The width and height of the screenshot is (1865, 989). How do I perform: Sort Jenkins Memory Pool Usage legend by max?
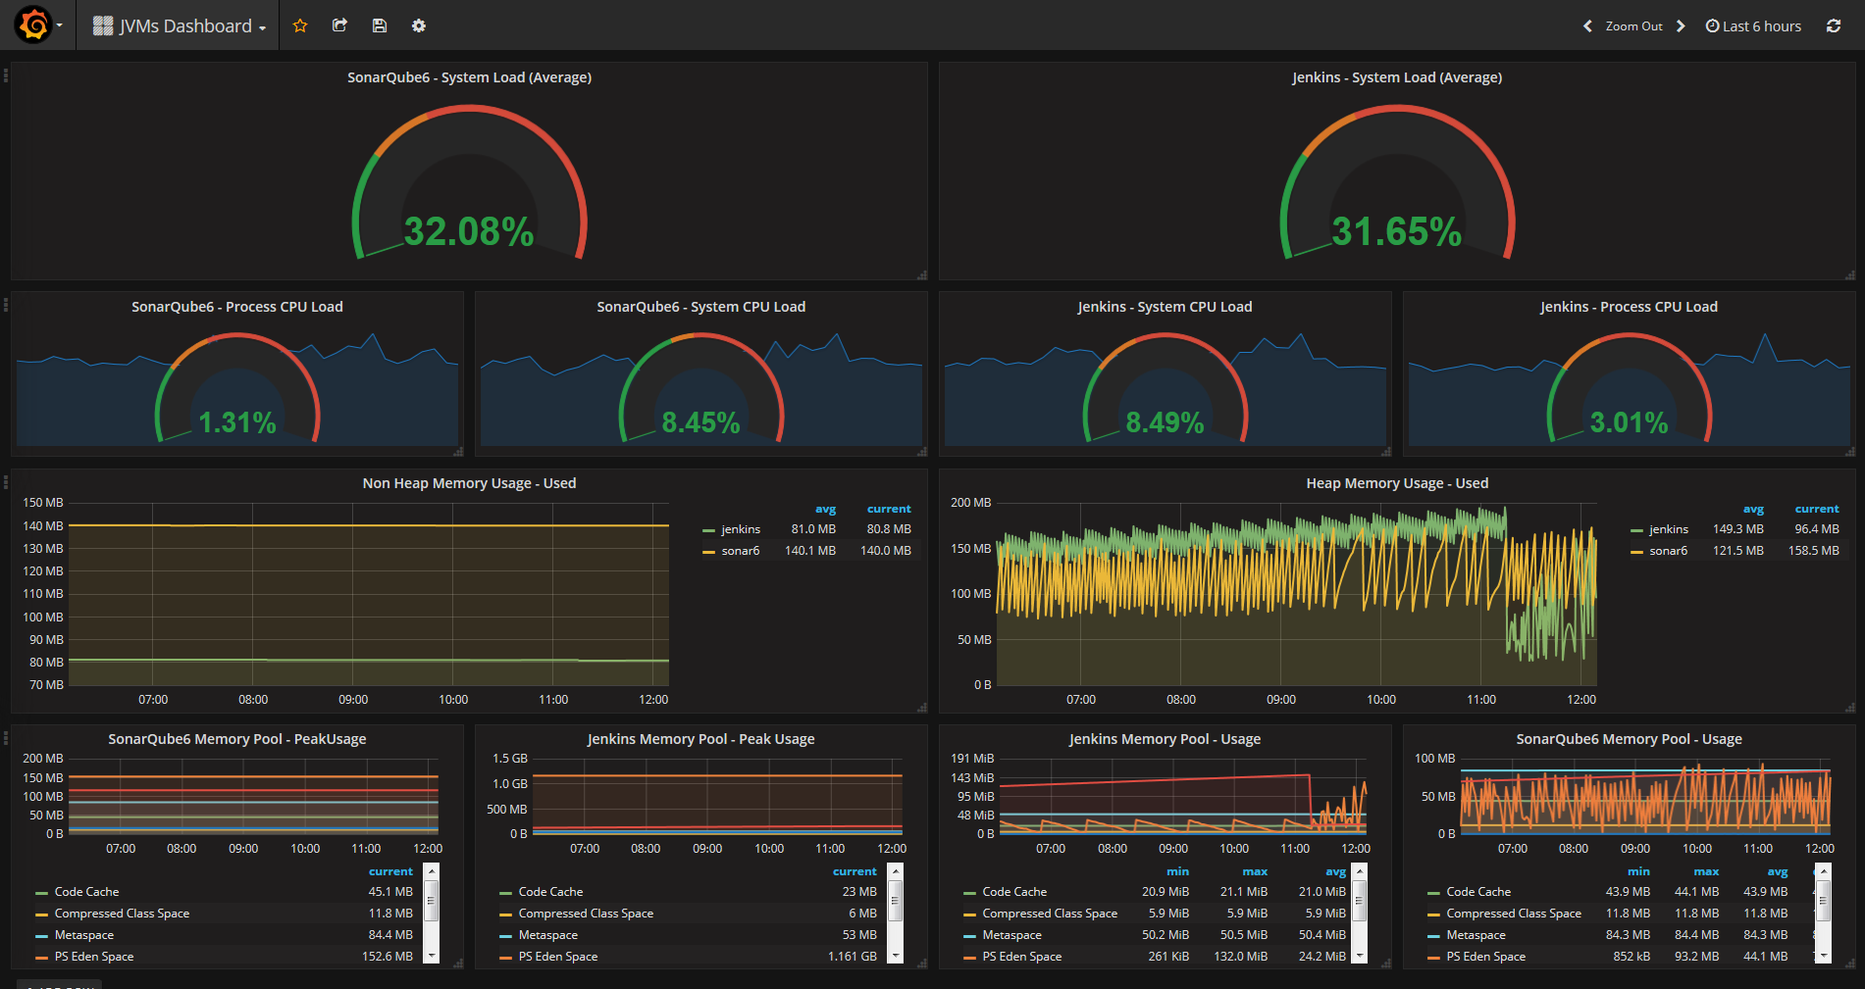point(1255,871)
